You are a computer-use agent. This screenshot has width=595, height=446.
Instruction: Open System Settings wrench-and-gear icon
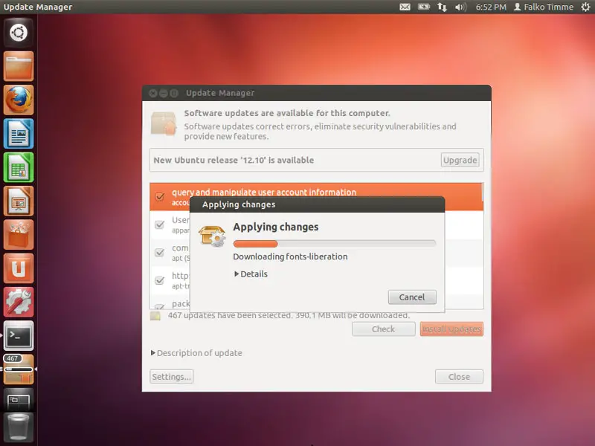pos(18,303)
